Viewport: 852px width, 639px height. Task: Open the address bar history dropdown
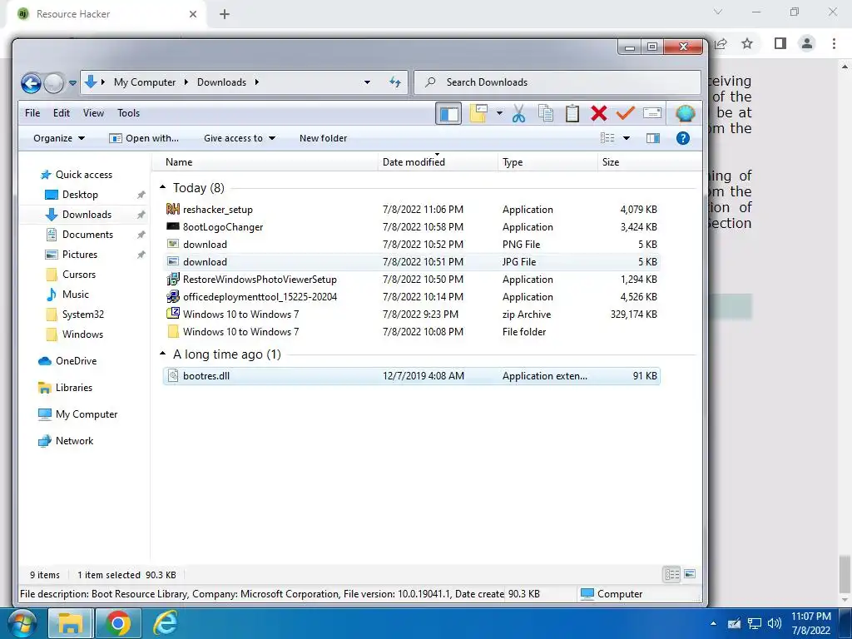(x=367, y=82)
